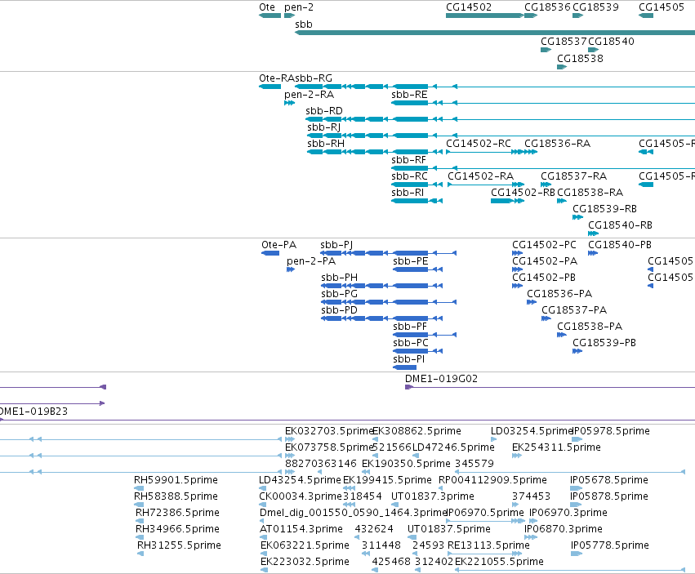Image resolution: width=695 pixels, height=574 pixels.
Task: Click transcript sbb-RI
Action: pos(417,201)
